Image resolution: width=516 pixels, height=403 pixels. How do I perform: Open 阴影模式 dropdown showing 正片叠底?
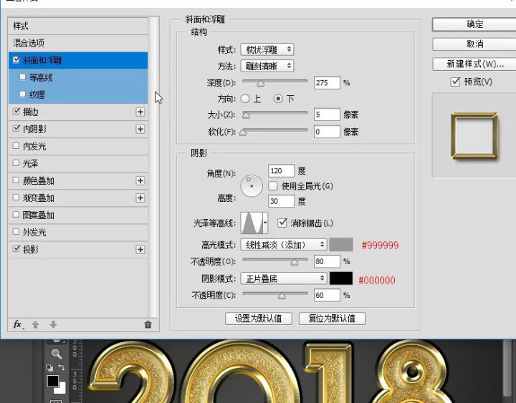284,278
